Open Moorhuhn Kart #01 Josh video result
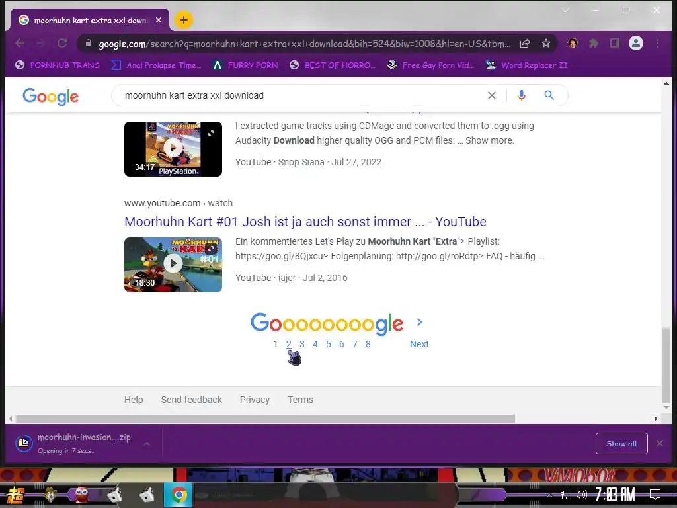677x508 pixels. click(x=305, y=222)
